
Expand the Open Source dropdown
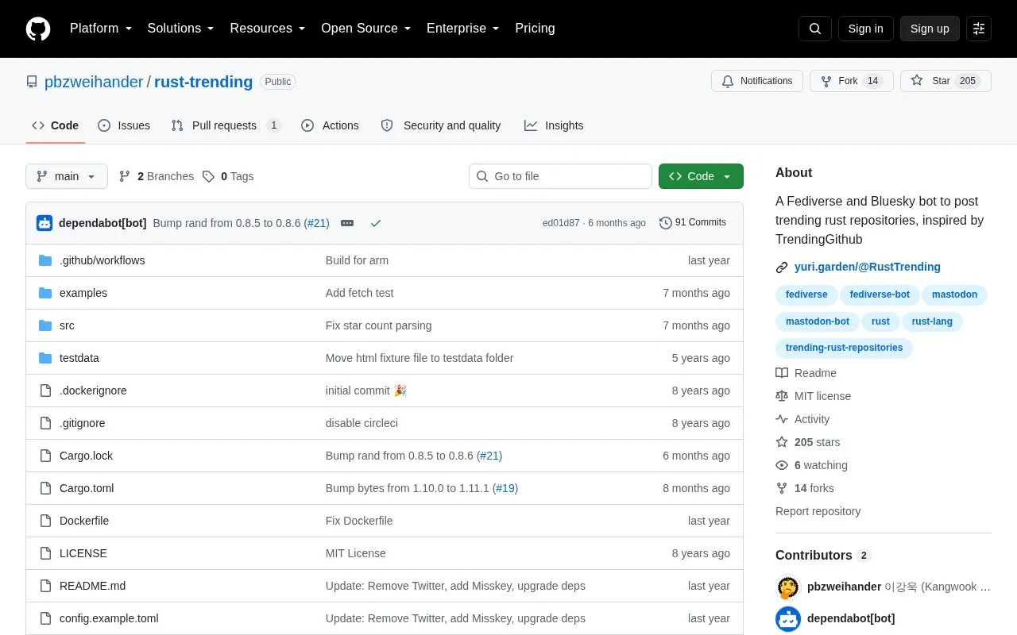(366, 29)
